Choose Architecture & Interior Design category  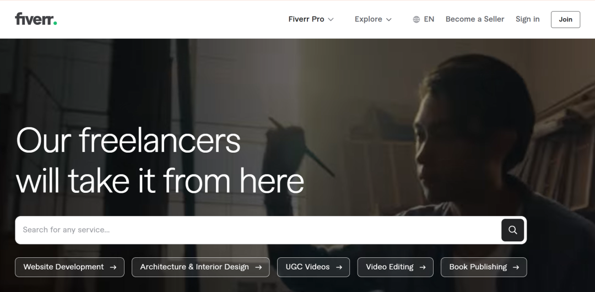click(201, 267)
